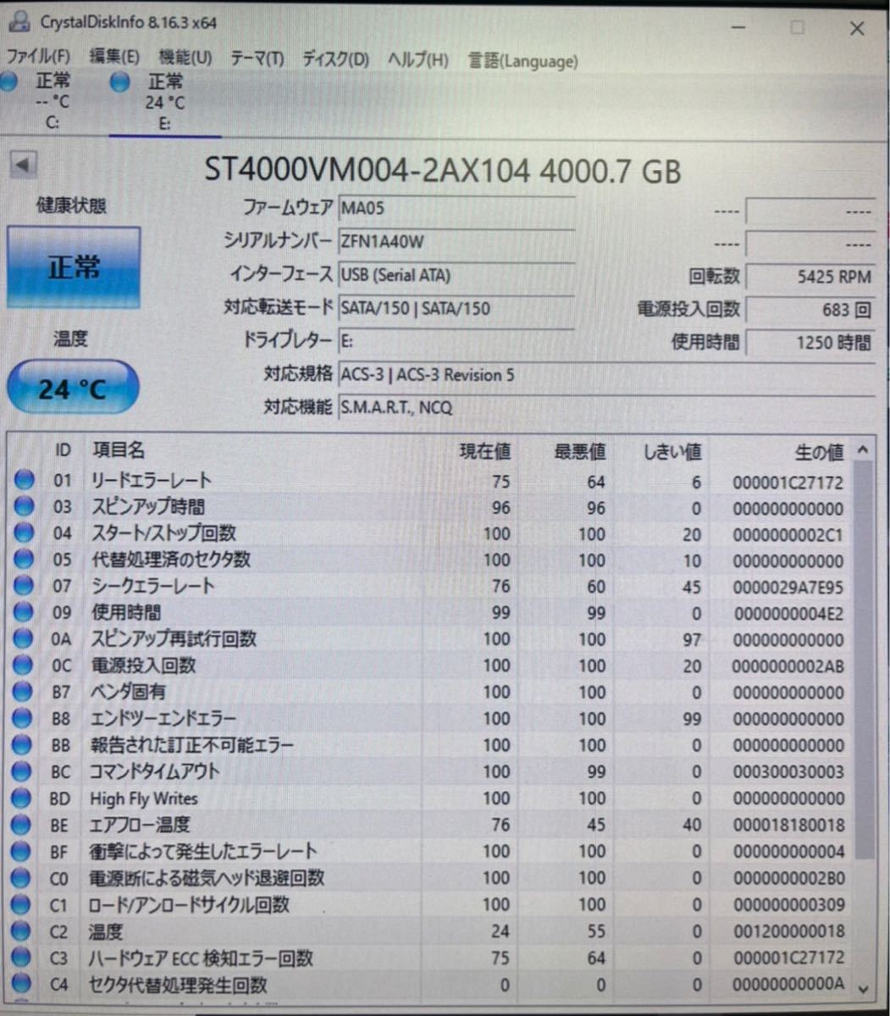This screenshot has height=1016, width=890.
Task: Click the 正常 health status button
Action: click(x=74, y=268)
